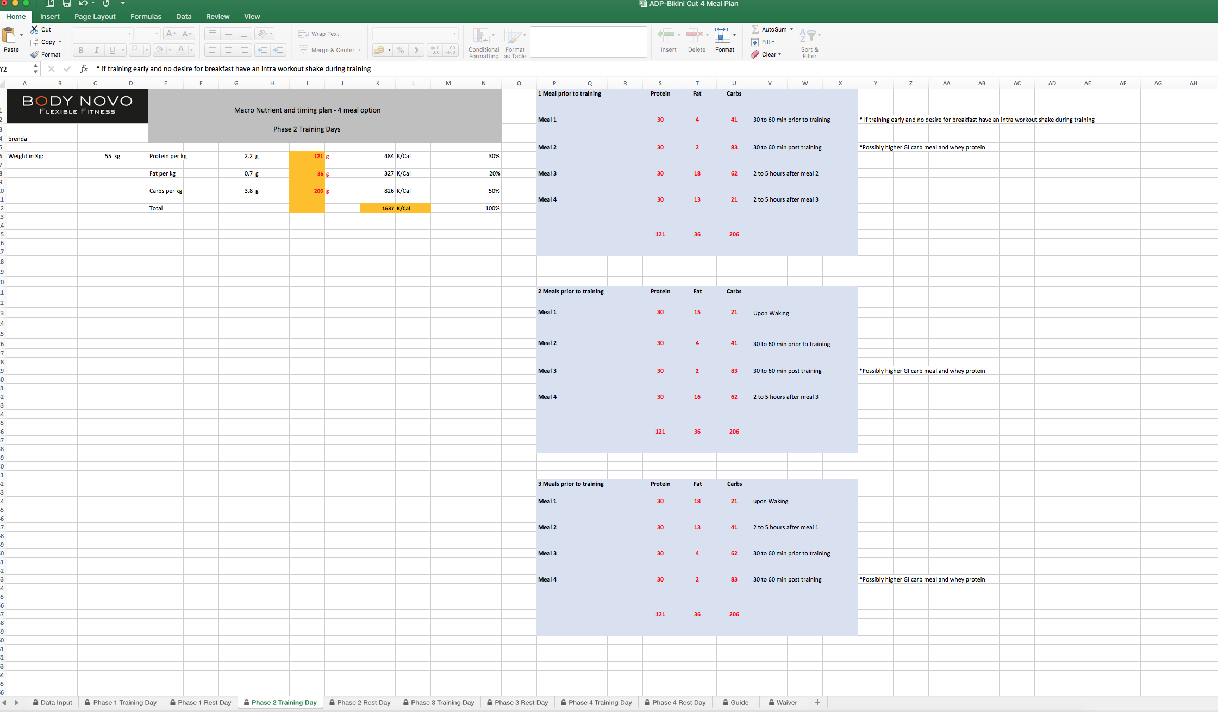Toggle Italic formatting
This screenshot has height=712, width=1218.
[x=97, y=50]
